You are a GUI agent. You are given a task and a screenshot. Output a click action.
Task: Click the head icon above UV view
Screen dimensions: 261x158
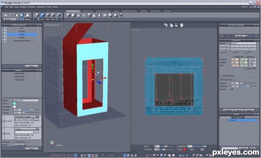pos(182,26)
